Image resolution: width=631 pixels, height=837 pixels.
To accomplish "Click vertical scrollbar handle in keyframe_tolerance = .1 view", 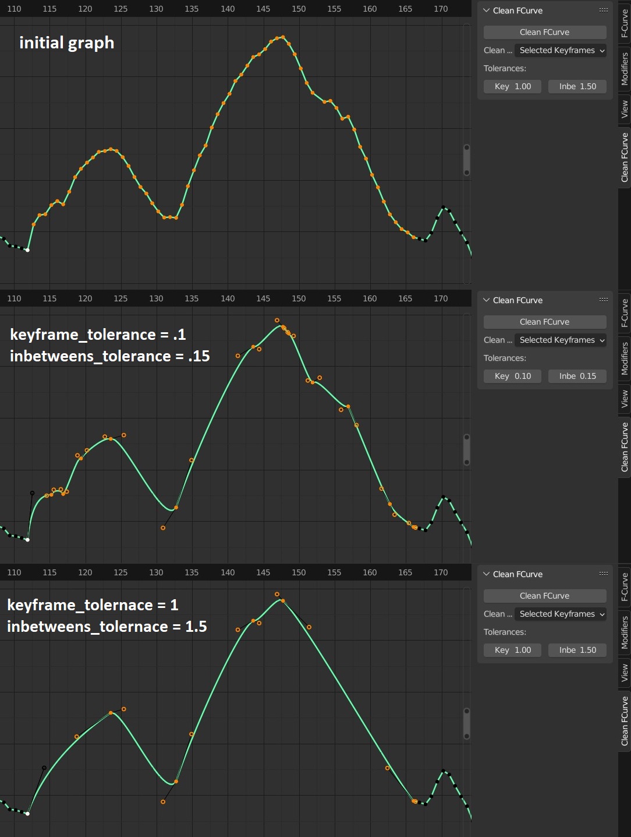I will pos(466,449).
